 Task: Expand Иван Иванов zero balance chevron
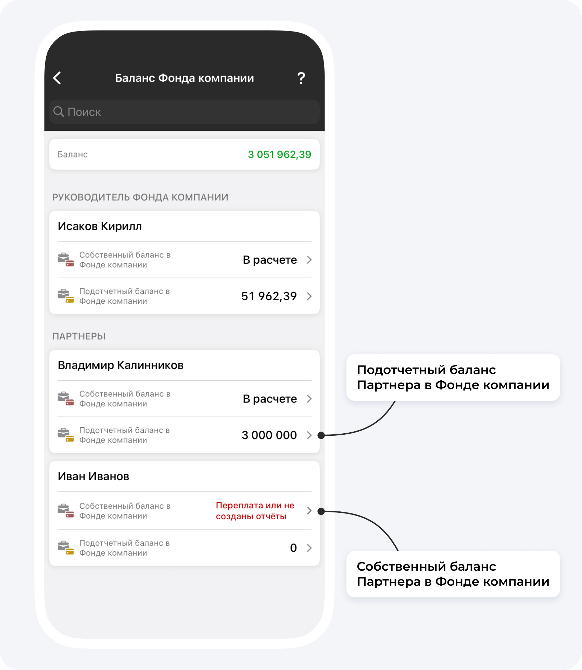309,548
